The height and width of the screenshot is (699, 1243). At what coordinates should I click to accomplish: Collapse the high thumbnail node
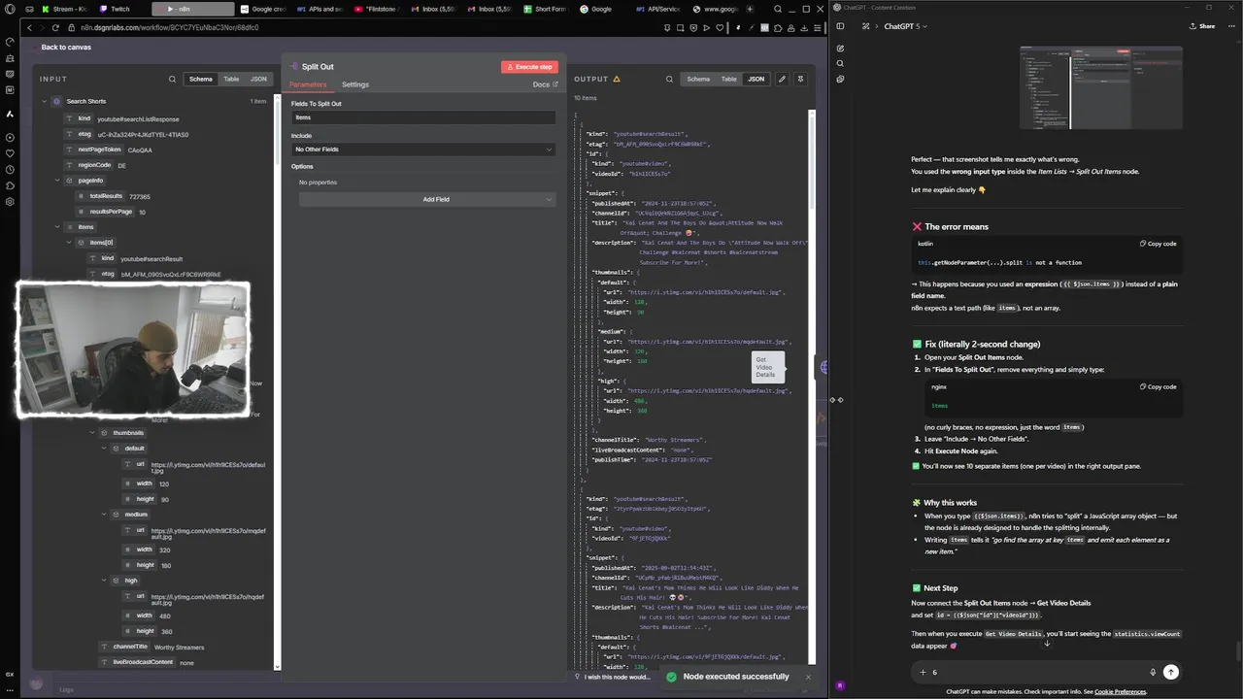coord(104,581)
